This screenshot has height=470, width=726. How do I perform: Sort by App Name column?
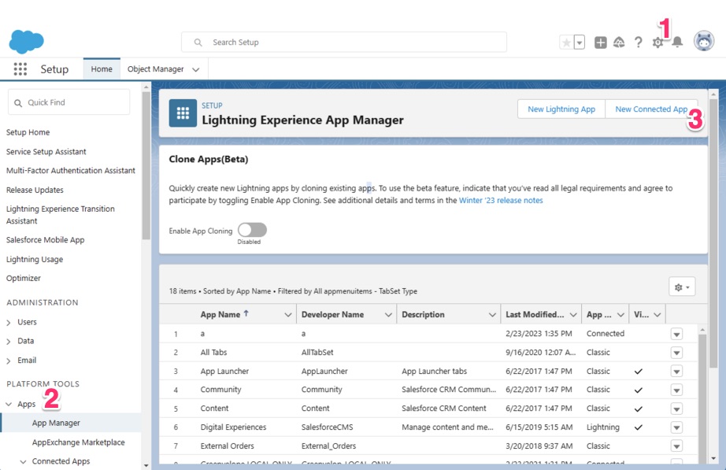(x=220, y=314)
